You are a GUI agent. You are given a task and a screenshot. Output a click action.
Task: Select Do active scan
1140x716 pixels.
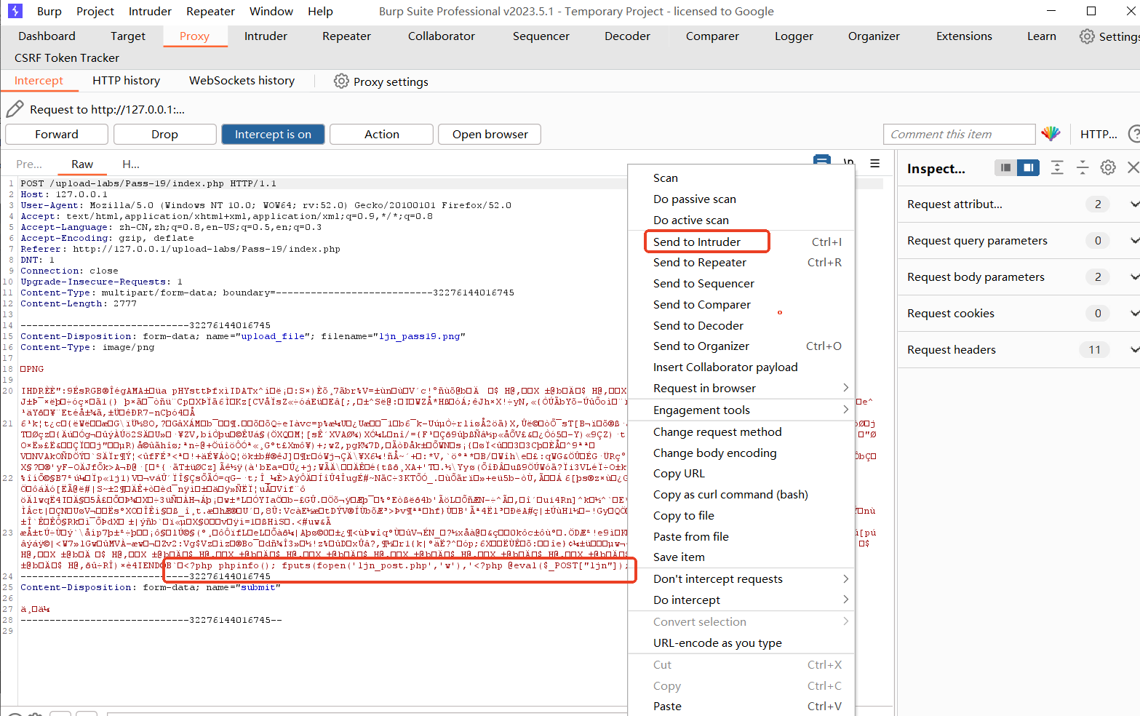tap(741, 220)
